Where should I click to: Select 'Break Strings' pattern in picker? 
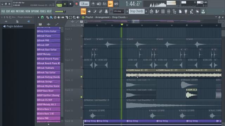[x=49, y=82]
